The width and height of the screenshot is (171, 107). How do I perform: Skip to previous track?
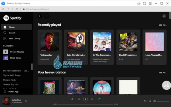[79, 99]
